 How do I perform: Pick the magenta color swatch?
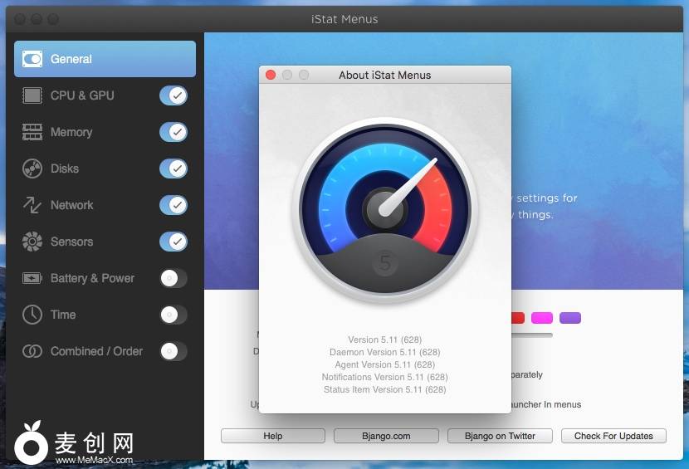pyautogui.click(x=542, y=318)
